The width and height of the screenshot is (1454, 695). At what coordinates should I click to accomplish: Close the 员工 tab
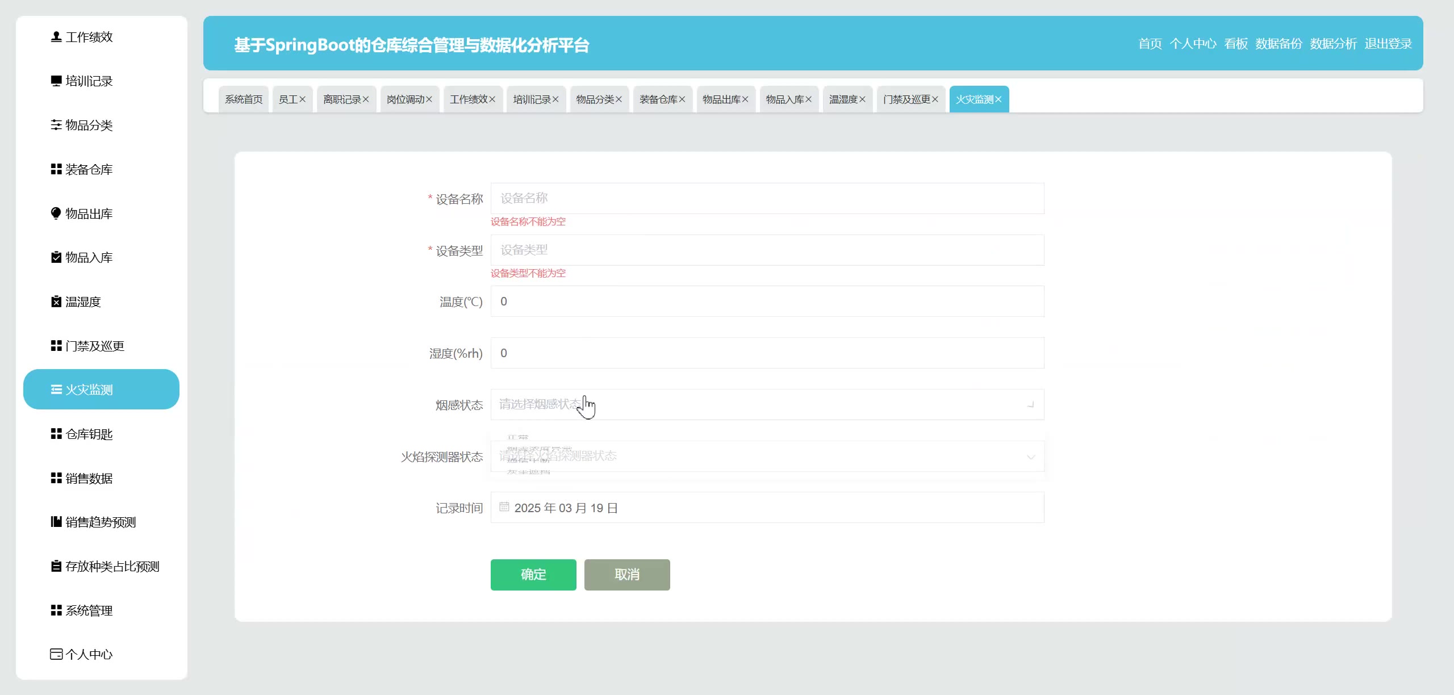(302, 99)
